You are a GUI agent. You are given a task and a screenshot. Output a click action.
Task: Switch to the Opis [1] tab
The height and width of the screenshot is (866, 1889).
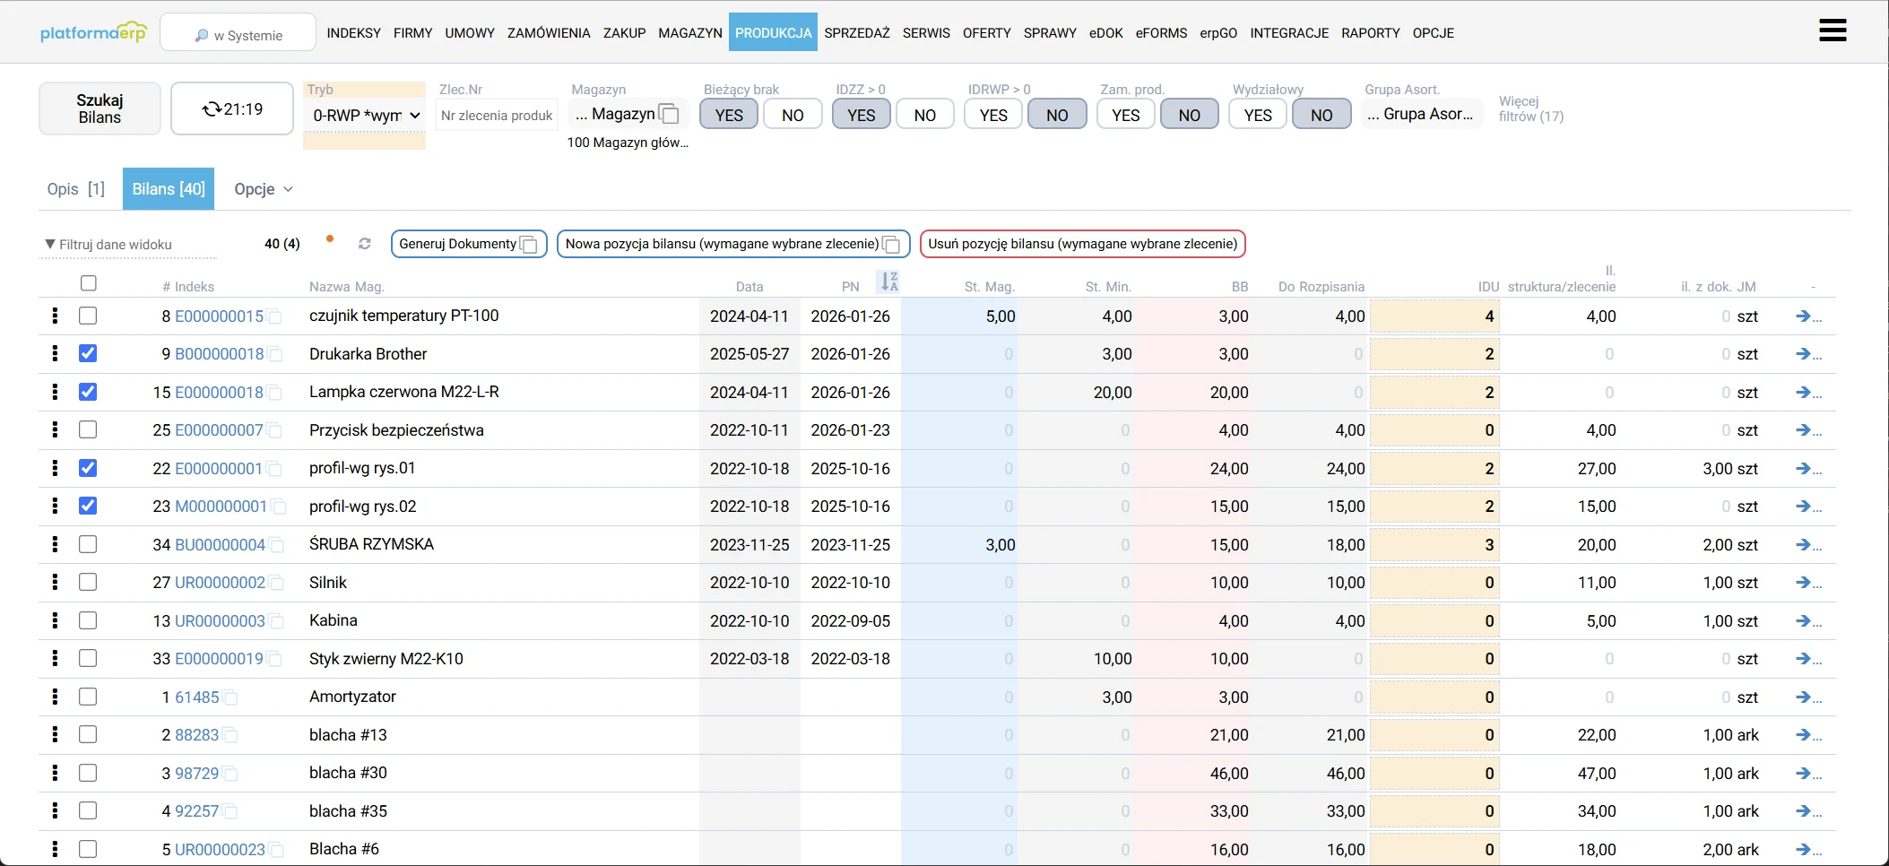pos(76,189)
